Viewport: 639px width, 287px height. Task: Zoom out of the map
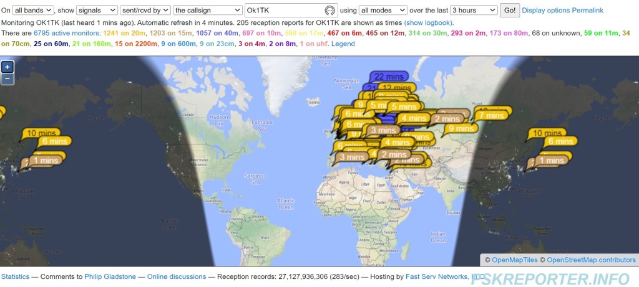(x=7, y=78)
